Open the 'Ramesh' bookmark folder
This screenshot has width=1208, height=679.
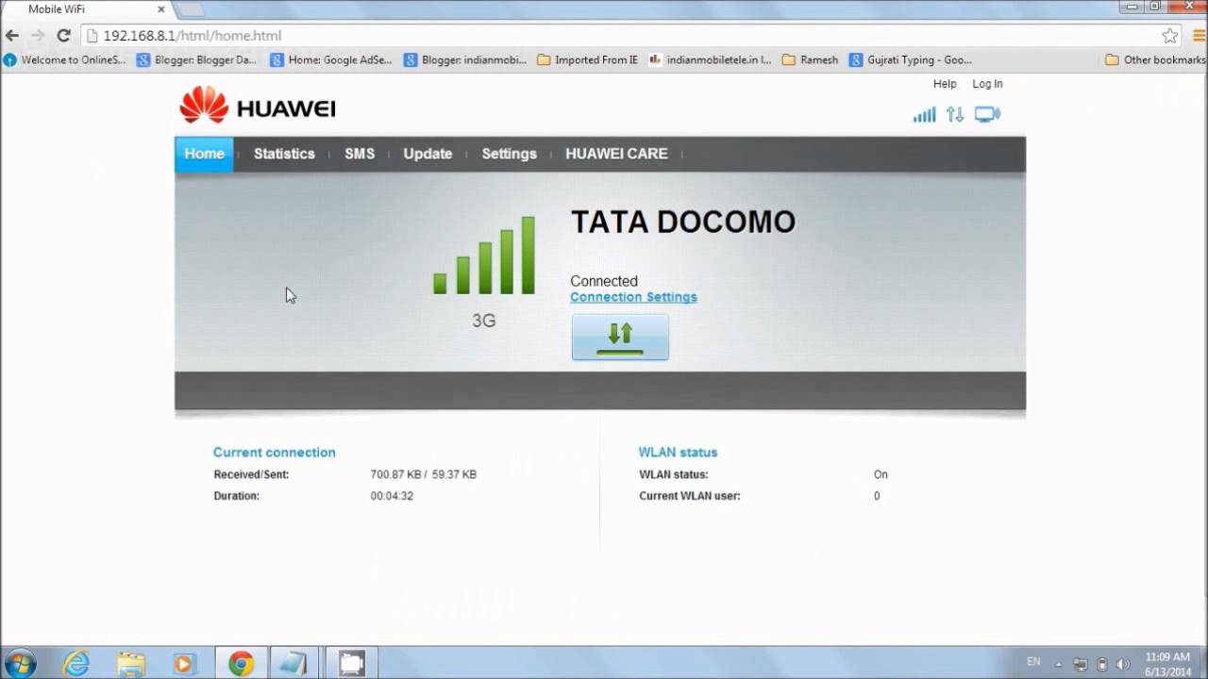pyautogui.click(x=811, y=59)
